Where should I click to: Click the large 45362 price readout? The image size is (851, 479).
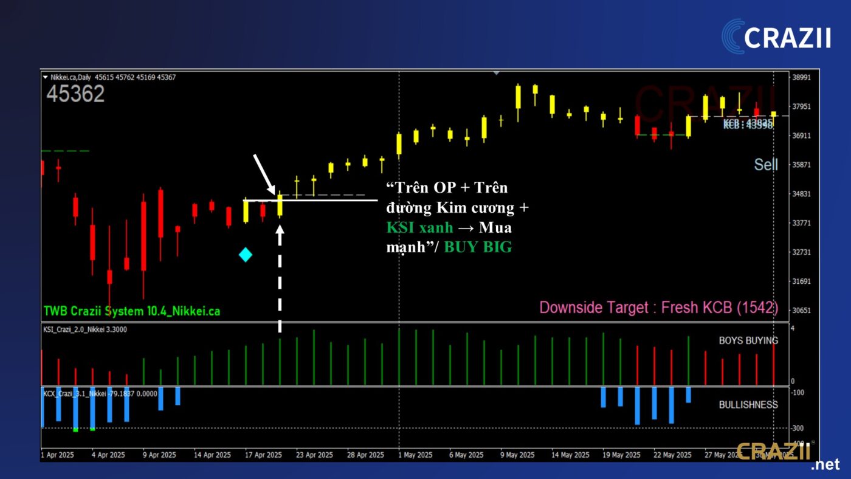[x=75, y=94]
